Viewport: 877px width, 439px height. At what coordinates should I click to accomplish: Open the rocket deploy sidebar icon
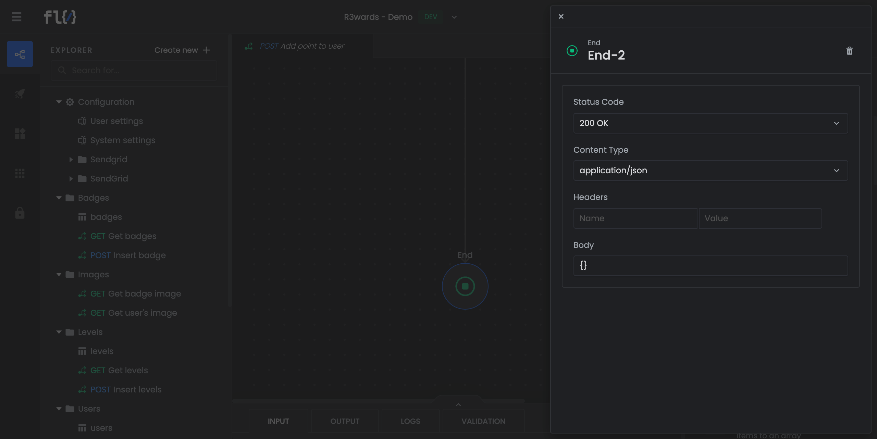(x=20, y=93)
